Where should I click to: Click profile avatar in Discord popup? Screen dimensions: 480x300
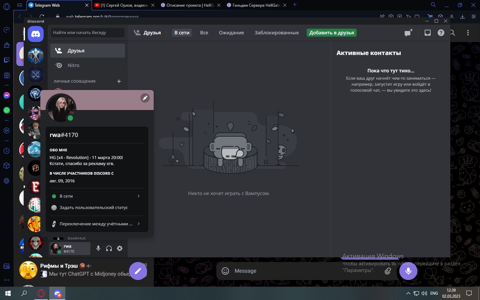61,108
